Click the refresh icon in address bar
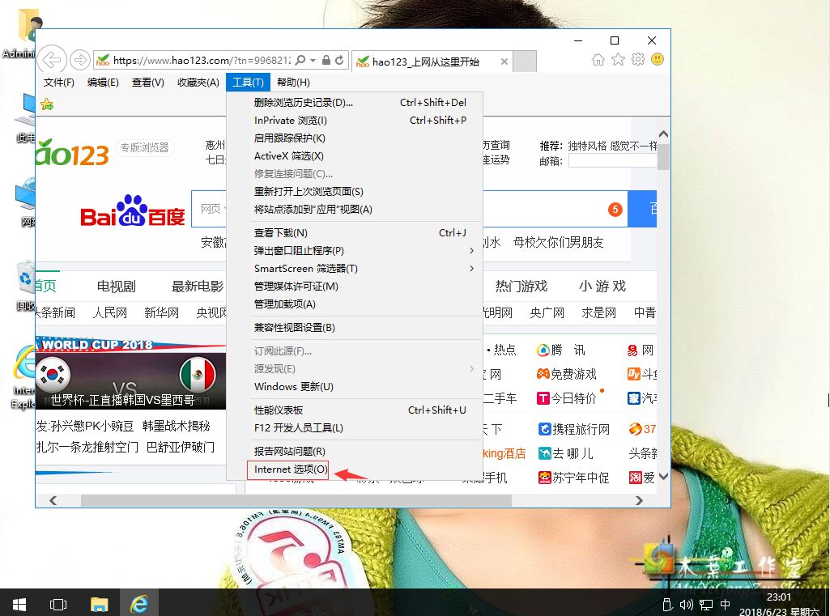830x616 pixels. (x=339, y=61)
